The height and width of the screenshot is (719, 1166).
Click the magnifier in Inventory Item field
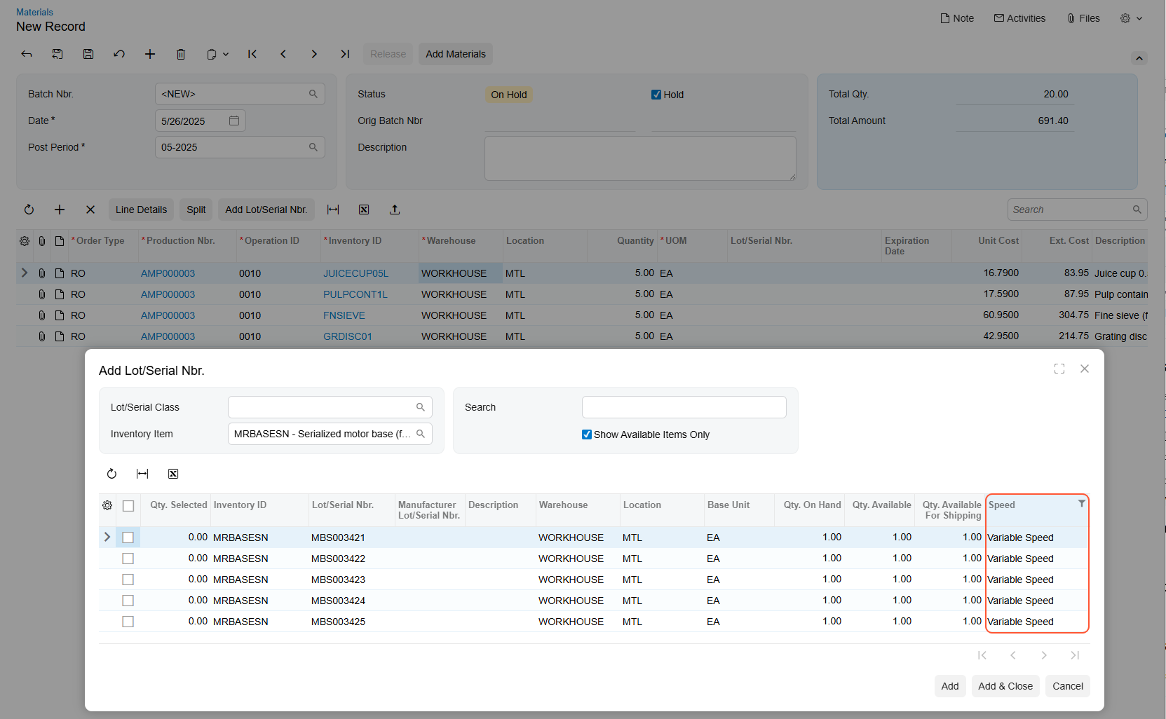coord(421,434)
